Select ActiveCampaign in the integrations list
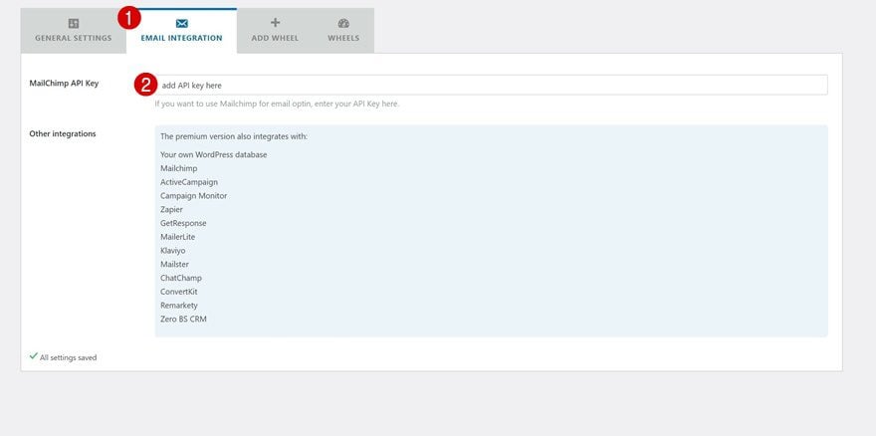Viewport: 876px width, 436px height. tap(189, 182)
